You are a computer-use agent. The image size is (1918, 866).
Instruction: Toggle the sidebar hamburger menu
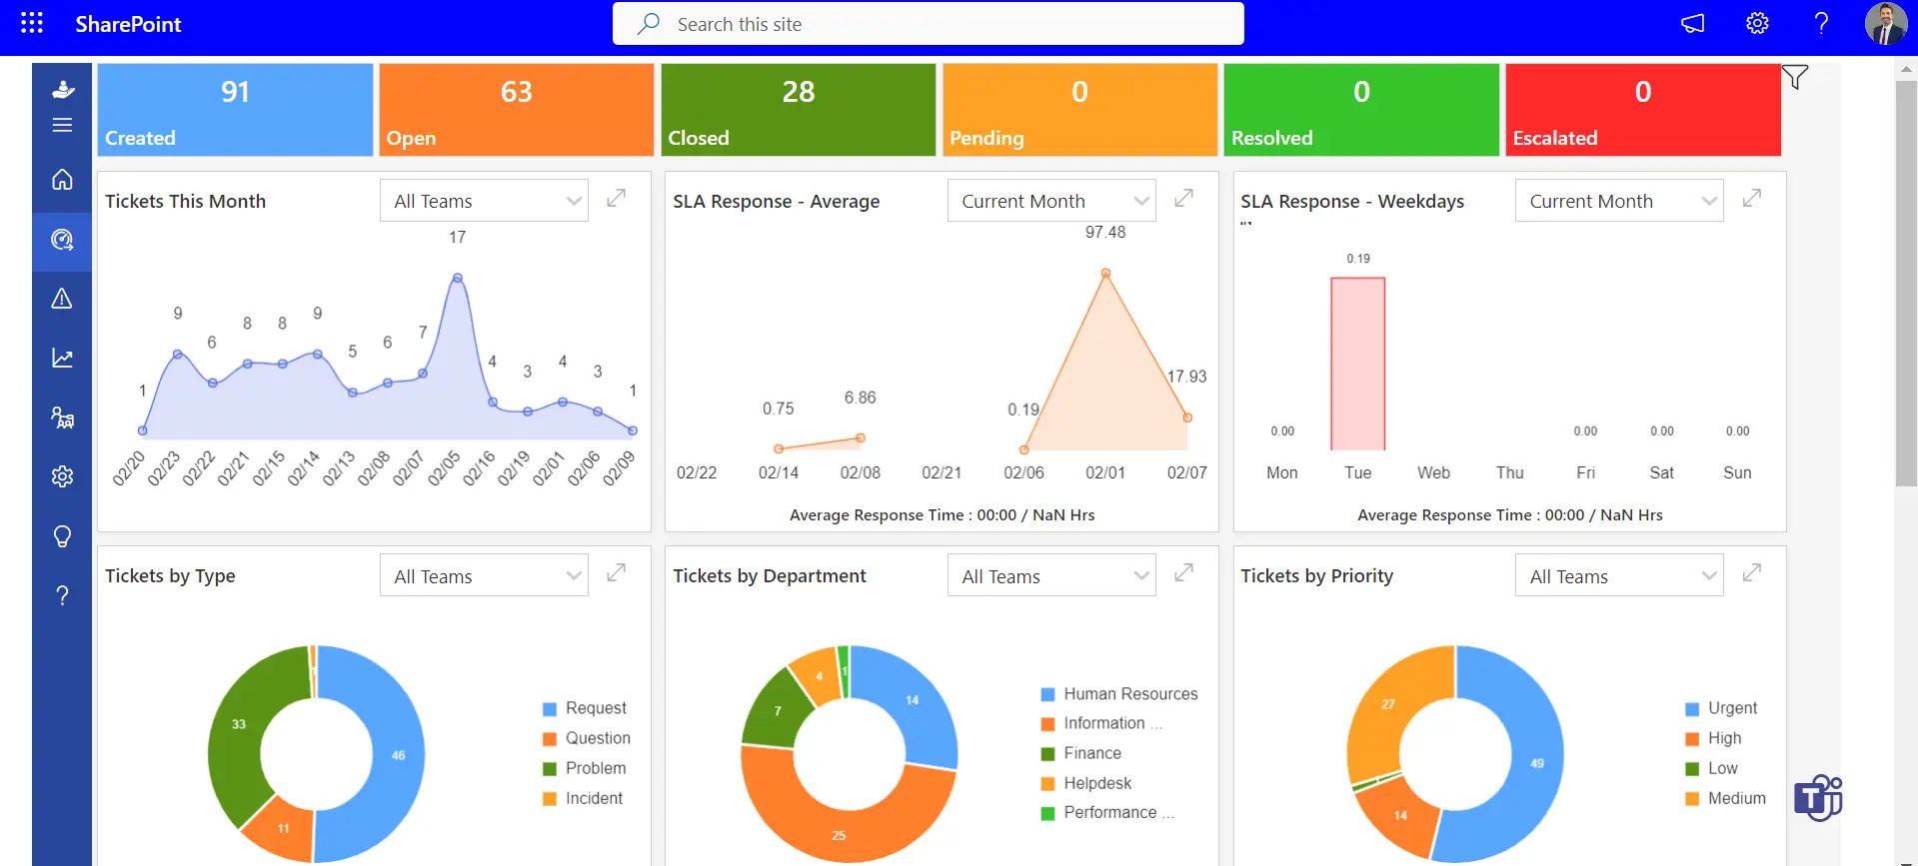coord(62,125)
